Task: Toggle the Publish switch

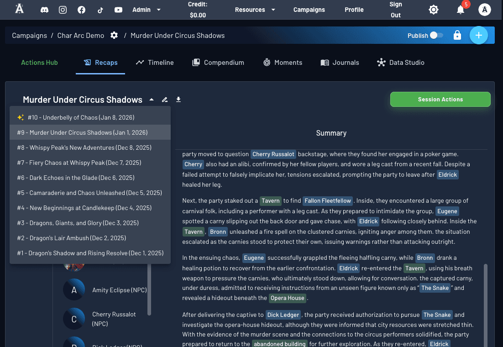Action: point(437,36)
